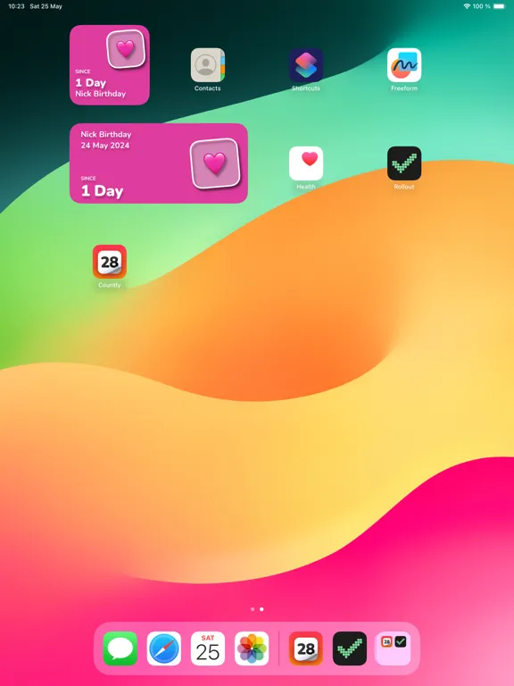Tap the battery indicator
The width and height of the screenshot is (514, 686).
(x=500, y=6)
